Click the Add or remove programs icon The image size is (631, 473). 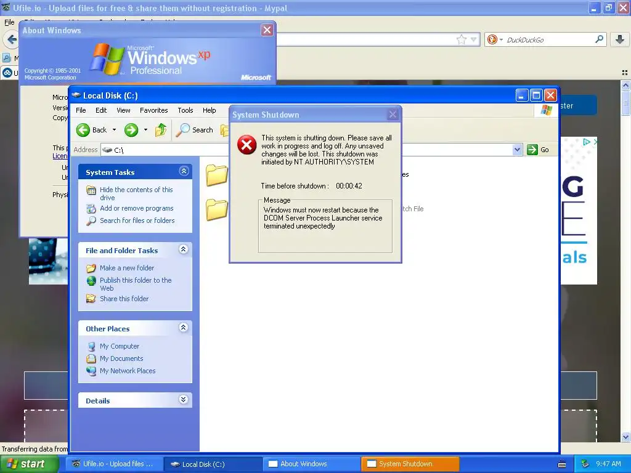(x=91, y=209)
